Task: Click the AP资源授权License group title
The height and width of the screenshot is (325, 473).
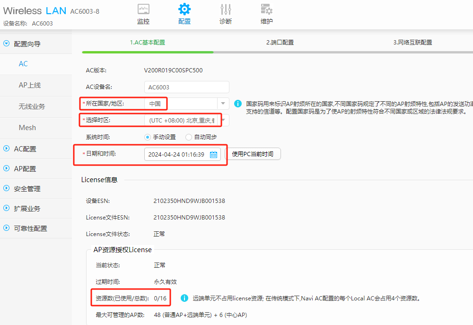Action: 123,250
